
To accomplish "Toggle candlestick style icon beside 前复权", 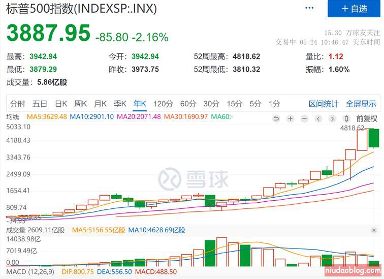I will (346, 119).
